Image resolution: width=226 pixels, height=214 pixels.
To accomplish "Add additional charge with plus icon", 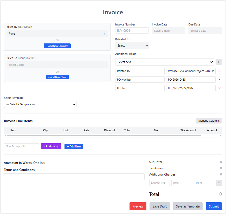I will coord(218,183).
